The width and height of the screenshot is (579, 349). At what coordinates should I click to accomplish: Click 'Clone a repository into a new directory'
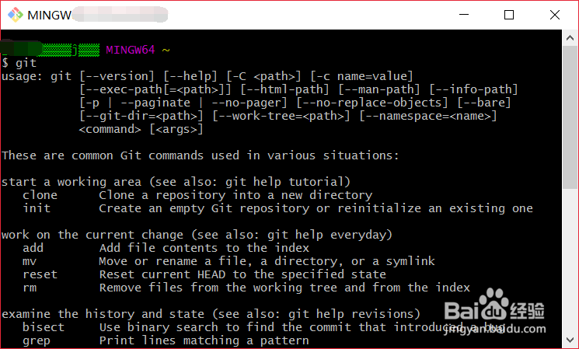235,195
